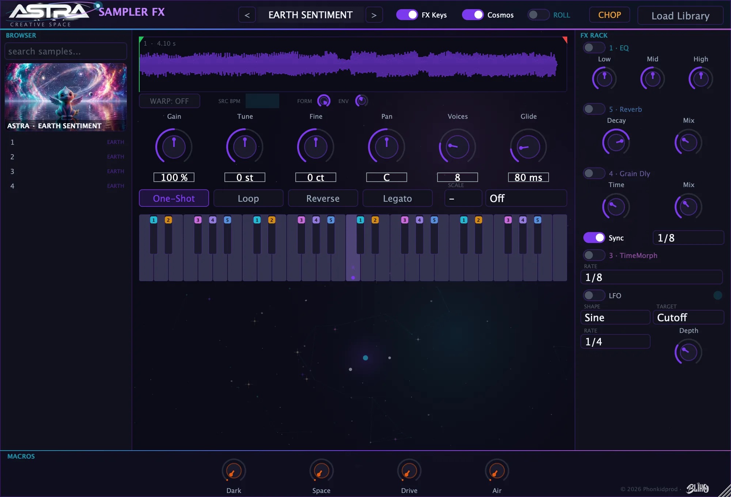Click the Gain knob
This screenshot has height=497, width=731.
tap(174, 147)
